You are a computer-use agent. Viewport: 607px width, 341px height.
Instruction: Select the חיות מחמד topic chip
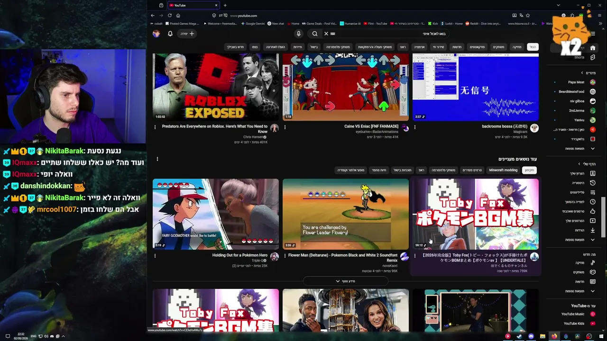tap(379, 170)
